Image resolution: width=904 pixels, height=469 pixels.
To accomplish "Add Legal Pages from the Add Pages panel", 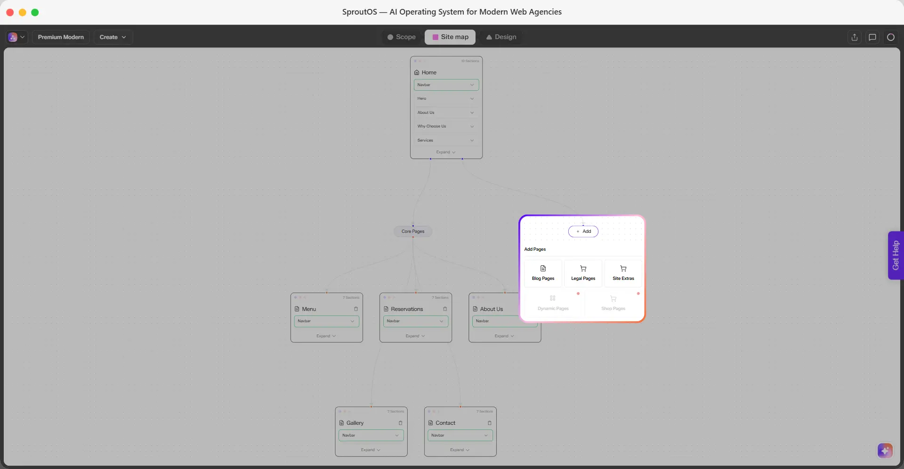I will point(583,273).
